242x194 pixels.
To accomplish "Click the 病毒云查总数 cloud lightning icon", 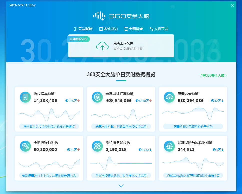I will point(169,97).
